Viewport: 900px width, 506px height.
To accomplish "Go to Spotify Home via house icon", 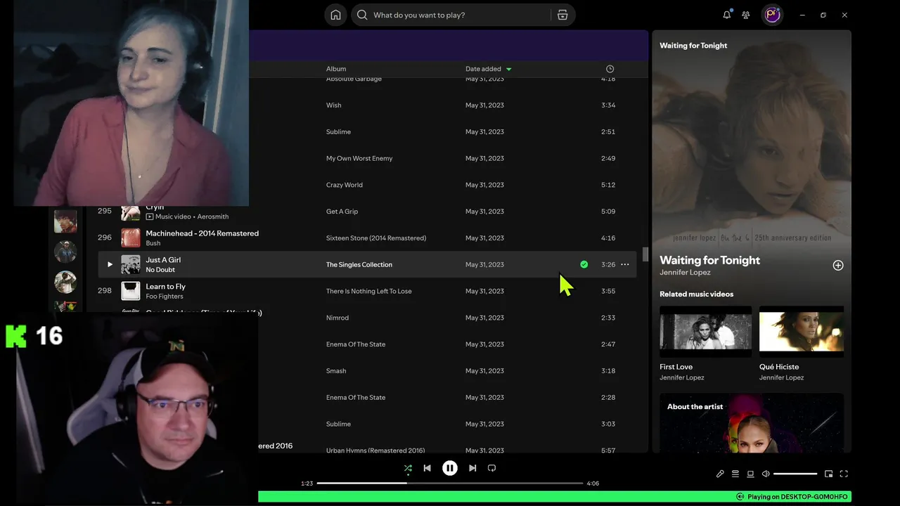I will [x=335, y=15].
